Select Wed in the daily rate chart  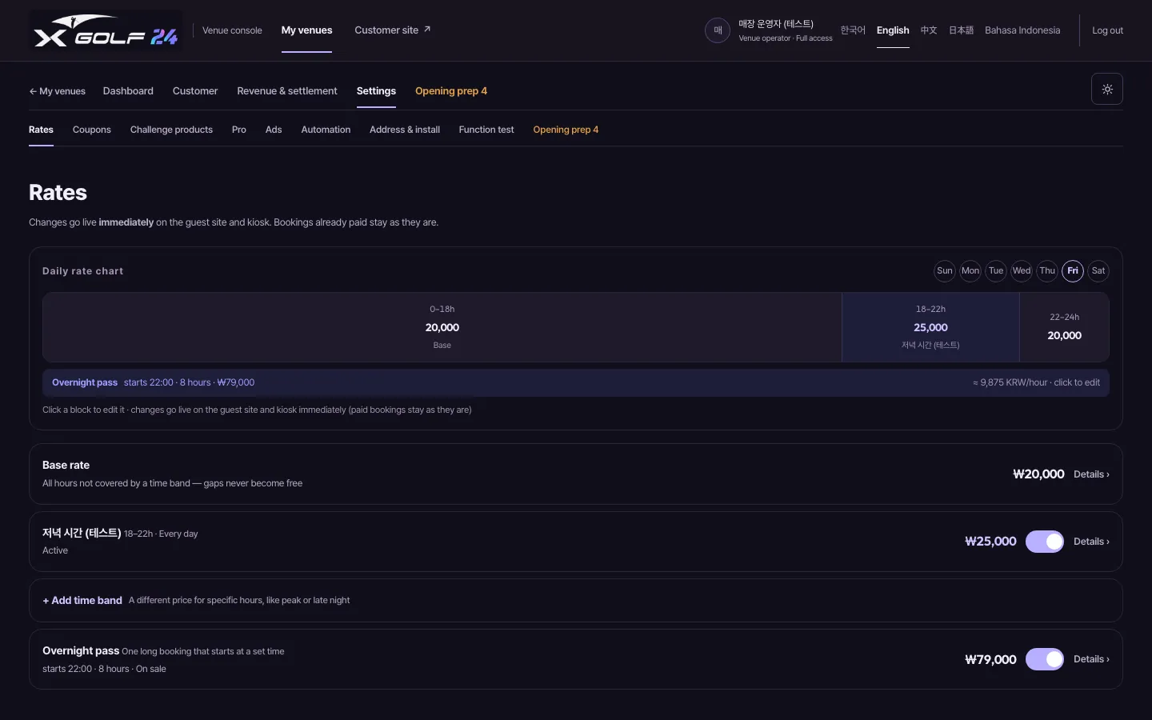[1022, 270]
